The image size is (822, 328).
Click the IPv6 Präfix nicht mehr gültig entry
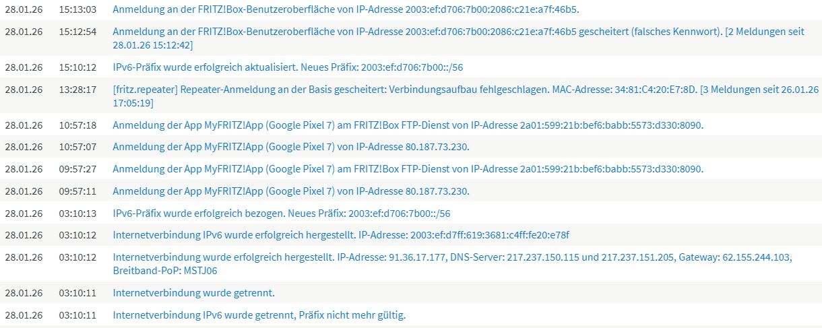(x=259, y=315)
